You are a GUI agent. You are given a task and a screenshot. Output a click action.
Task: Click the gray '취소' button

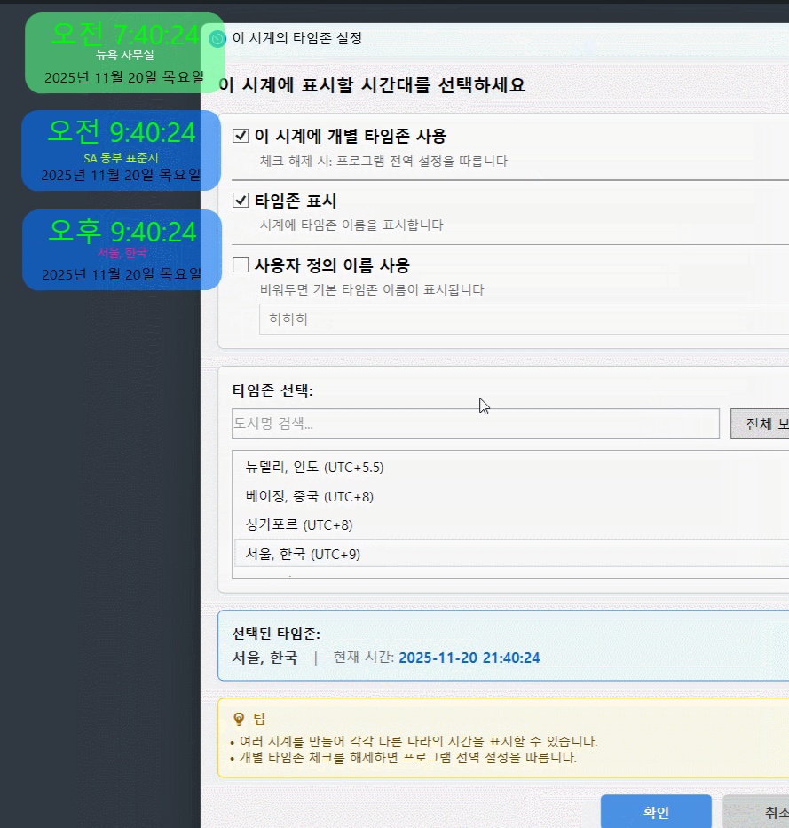click(763, 812)
